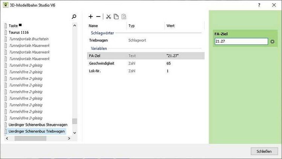282x159 pixels.
Task: Click the Lok-Nr. value 1
Action: [167, 71]
